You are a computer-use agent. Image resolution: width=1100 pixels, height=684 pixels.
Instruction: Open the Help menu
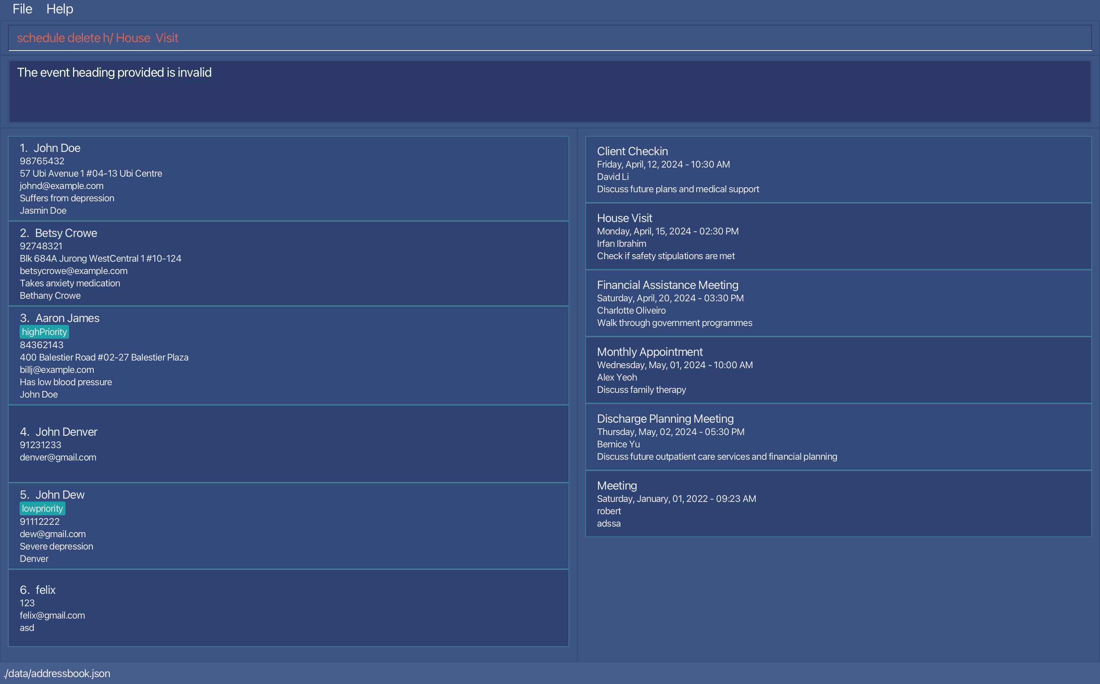pyautogui.click(x=60, y=9)
